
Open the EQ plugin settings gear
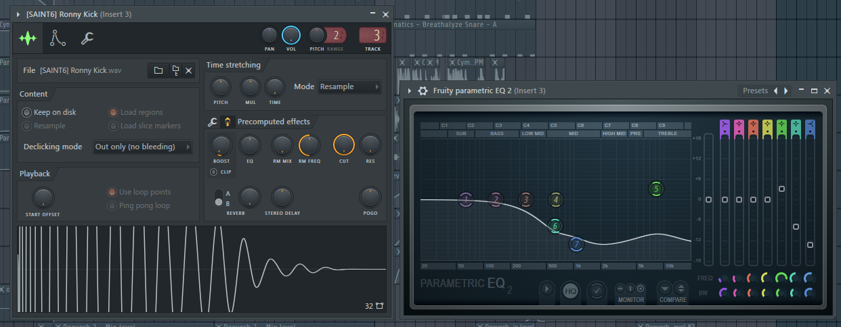click(x=423, y=91)
